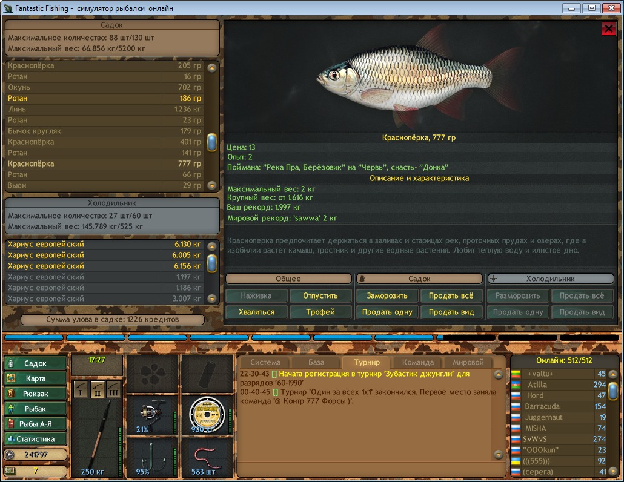
Task: Open the Карта map panel
Action: [36, 378]
